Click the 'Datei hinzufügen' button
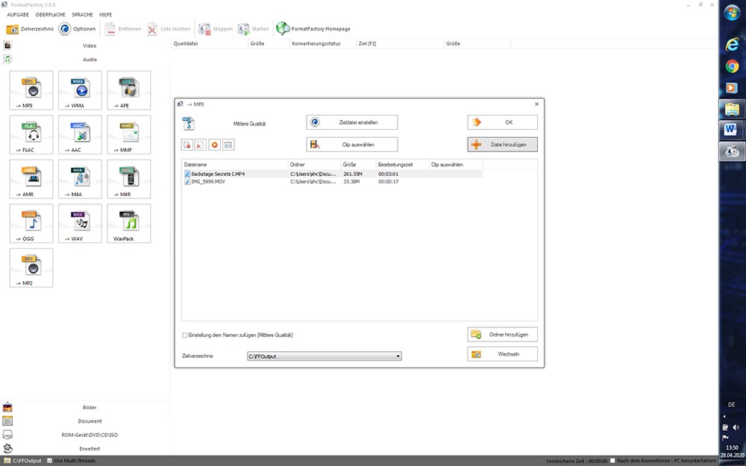This screenshot has height=466, width=746. (x=502, y=144)
